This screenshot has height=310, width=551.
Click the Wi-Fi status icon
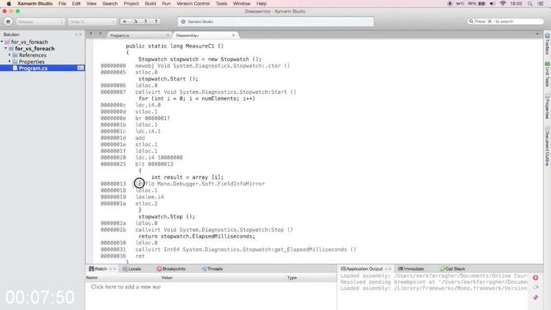503,3
